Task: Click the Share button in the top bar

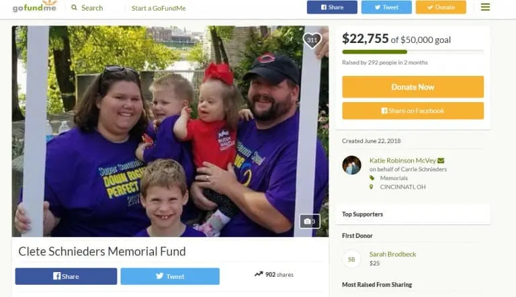Action: click(x=332, y=7)
